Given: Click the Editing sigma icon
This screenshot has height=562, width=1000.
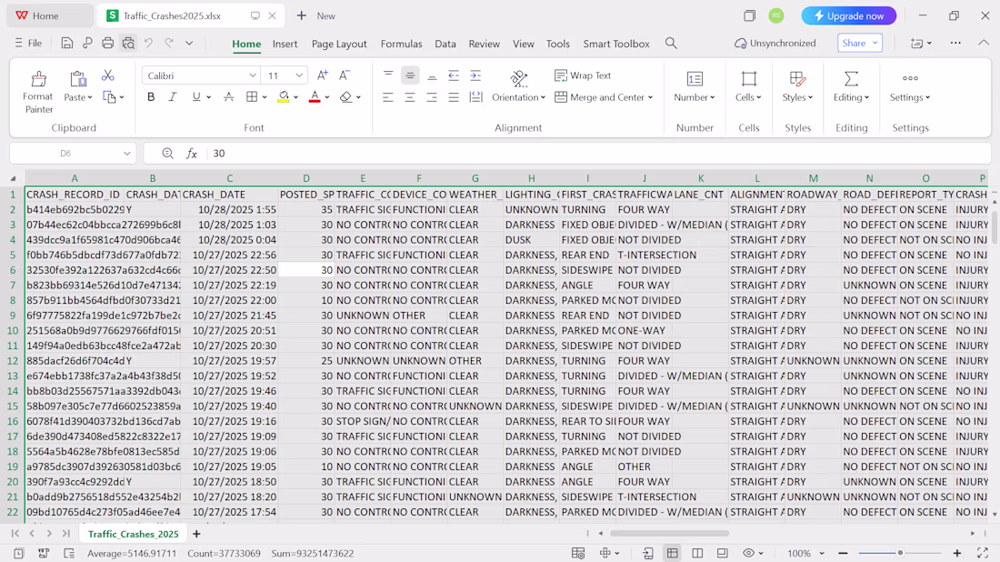Looking at the screenshot, I should pyautogui.click(x=852, y=78).
